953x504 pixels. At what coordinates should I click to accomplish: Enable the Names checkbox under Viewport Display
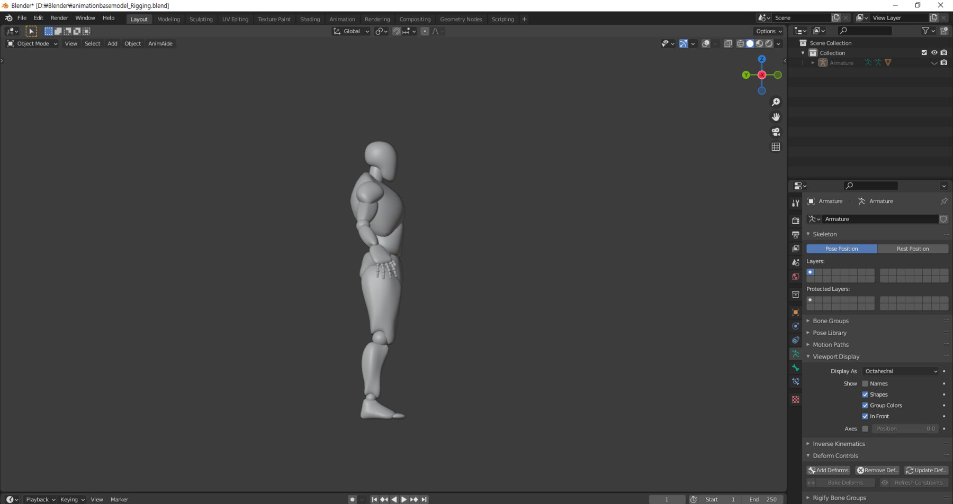865,383
